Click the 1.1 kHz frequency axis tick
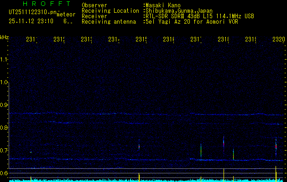This screenshot has height=182, width=287. tap(4, 60)
